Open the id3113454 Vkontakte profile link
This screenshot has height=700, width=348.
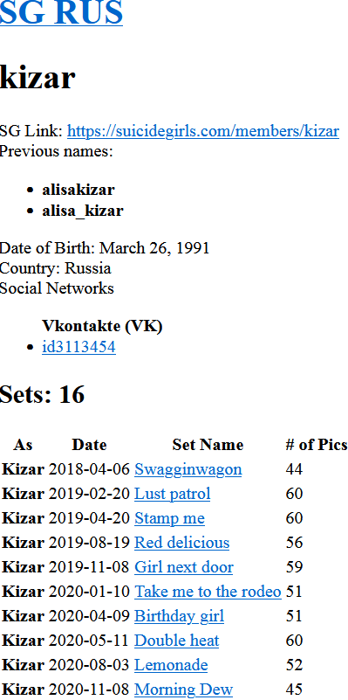(78, 347)
